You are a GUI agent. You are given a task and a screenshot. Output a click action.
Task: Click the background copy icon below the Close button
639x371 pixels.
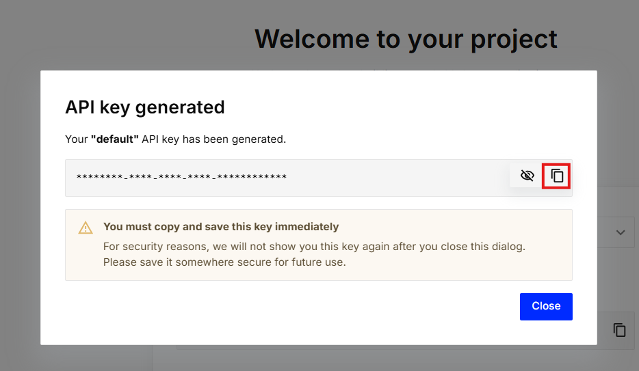pos(619,330)
